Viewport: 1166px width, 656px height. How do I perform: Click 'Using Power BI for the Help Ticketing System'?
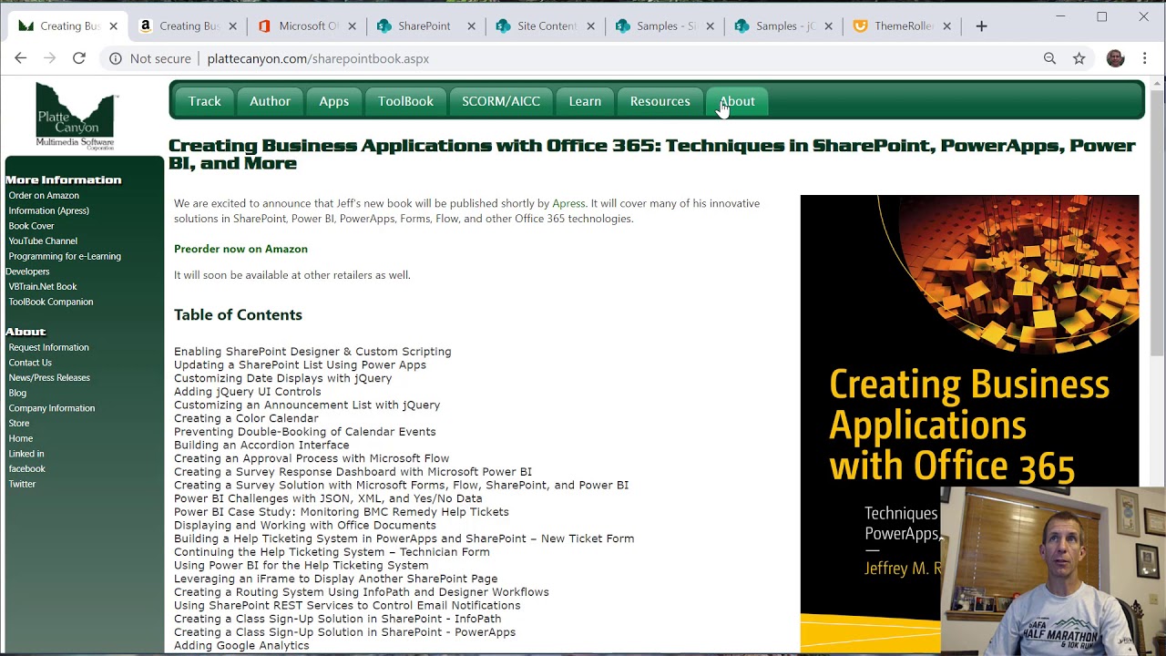pyautogui.click(x=301, y=565)
